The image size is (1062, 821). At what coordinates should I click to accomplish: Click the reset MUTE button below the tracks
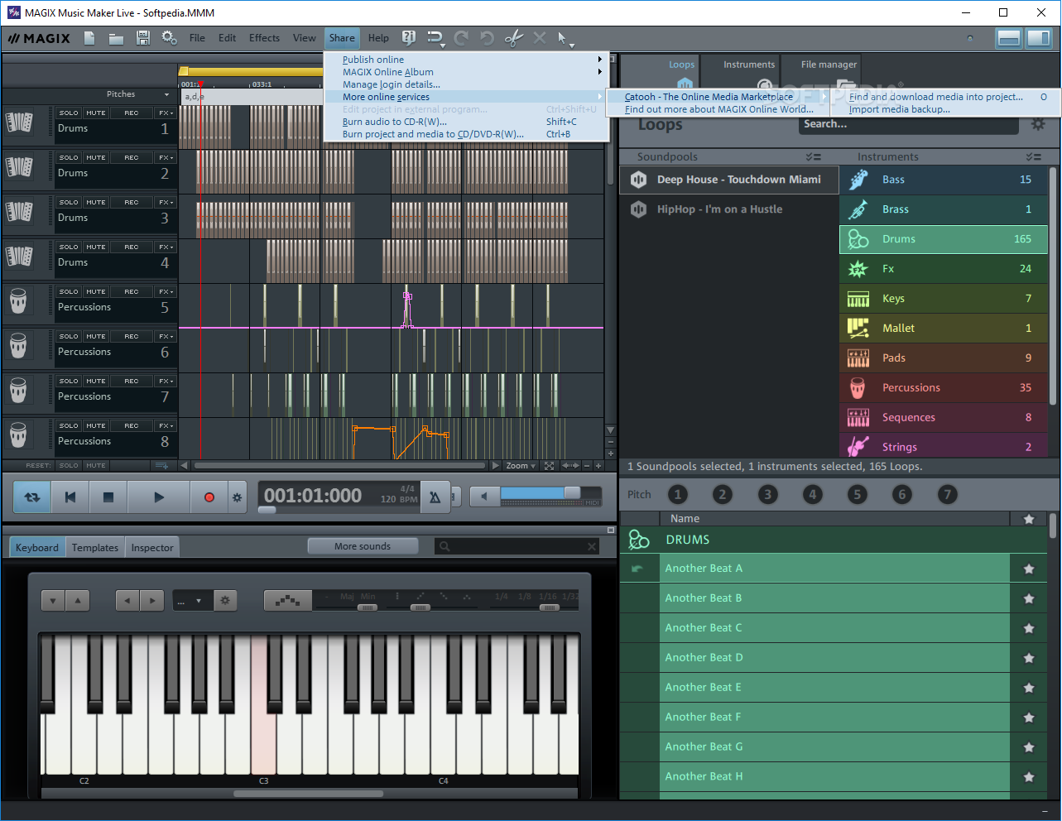(x=96, y=466)
